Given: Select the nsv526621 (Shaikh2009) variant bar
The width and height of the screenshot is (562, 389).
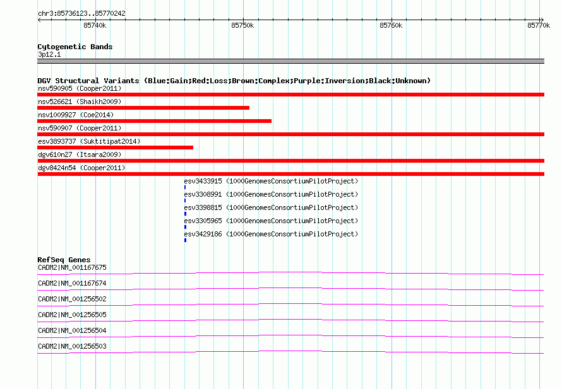Looking at the screenshot, I should (143, 108).
